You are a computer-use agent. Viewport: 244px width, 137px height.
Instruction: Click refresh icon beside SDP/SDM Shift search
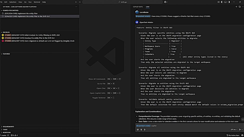tap(3, 13)
